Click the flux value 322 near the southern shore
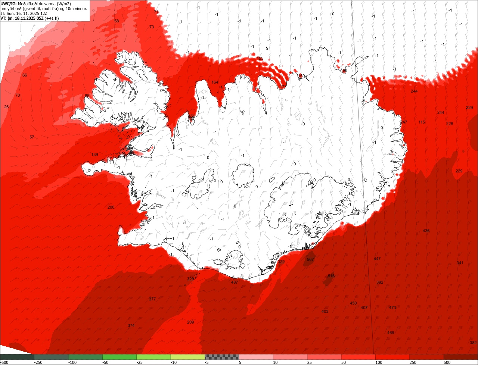This screenshot has height=365, width=478. tap(281, 262)
